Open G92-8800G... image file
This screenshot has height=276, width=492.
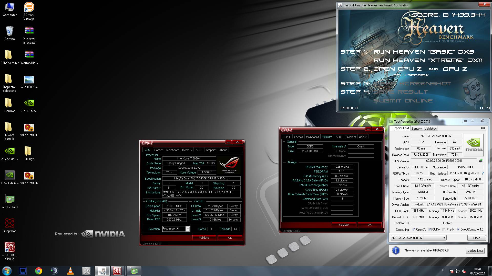(29, 82)
